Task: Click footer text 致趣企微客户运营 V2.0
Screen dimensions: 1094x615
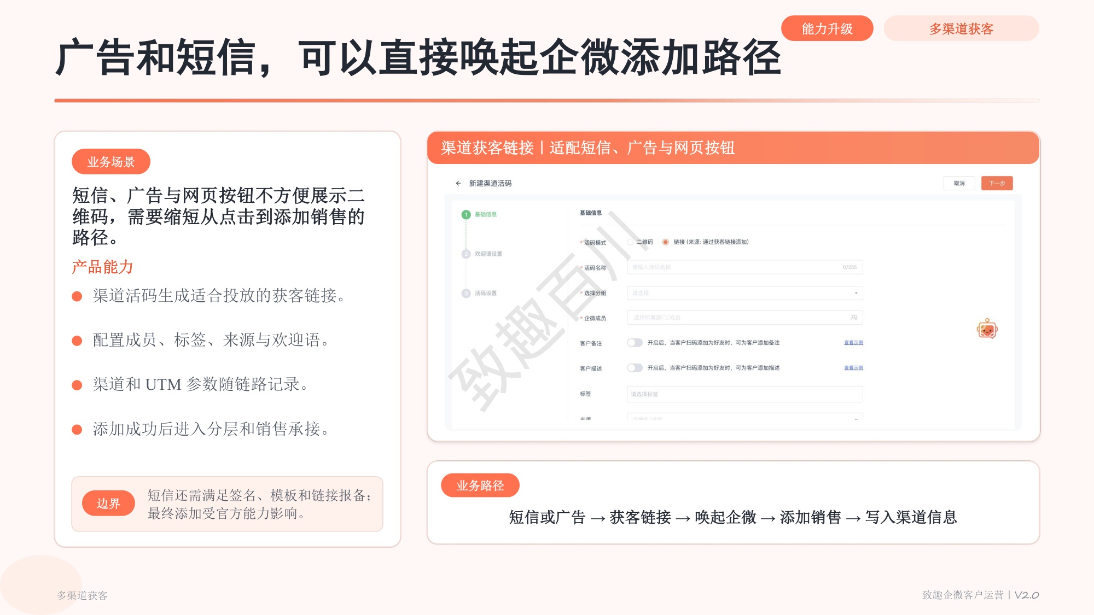Action: [x=980, y=595]
